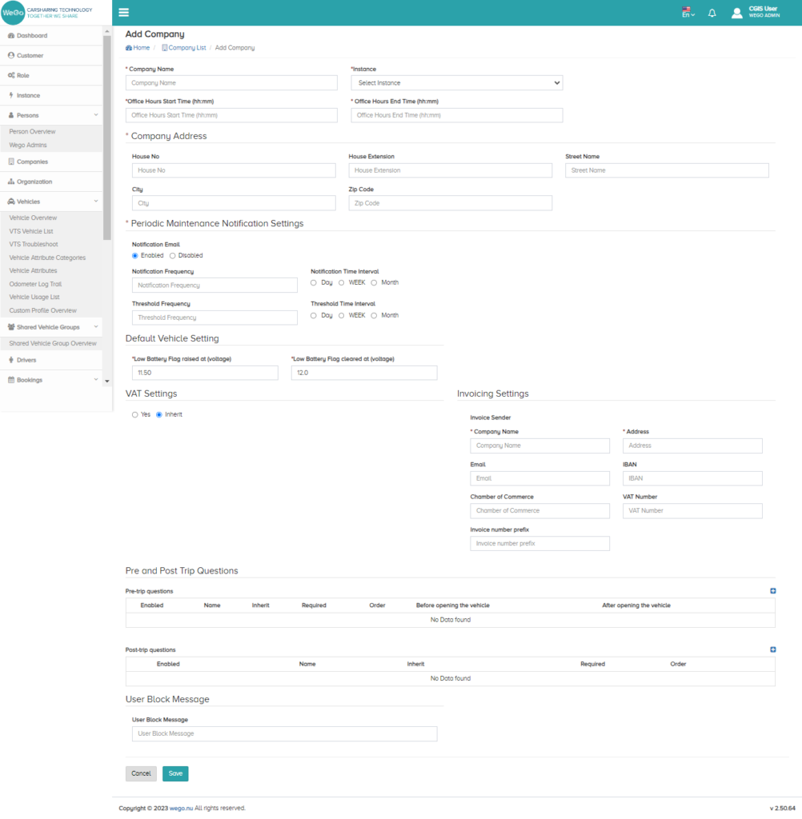This screenshot has height=819, width=802.
Task: Select Month for Threshold Time Interval
Action: point(375,315)
